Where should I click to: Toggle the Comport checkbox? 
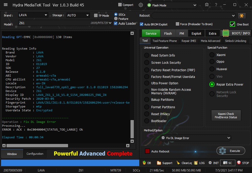[120, 5]
